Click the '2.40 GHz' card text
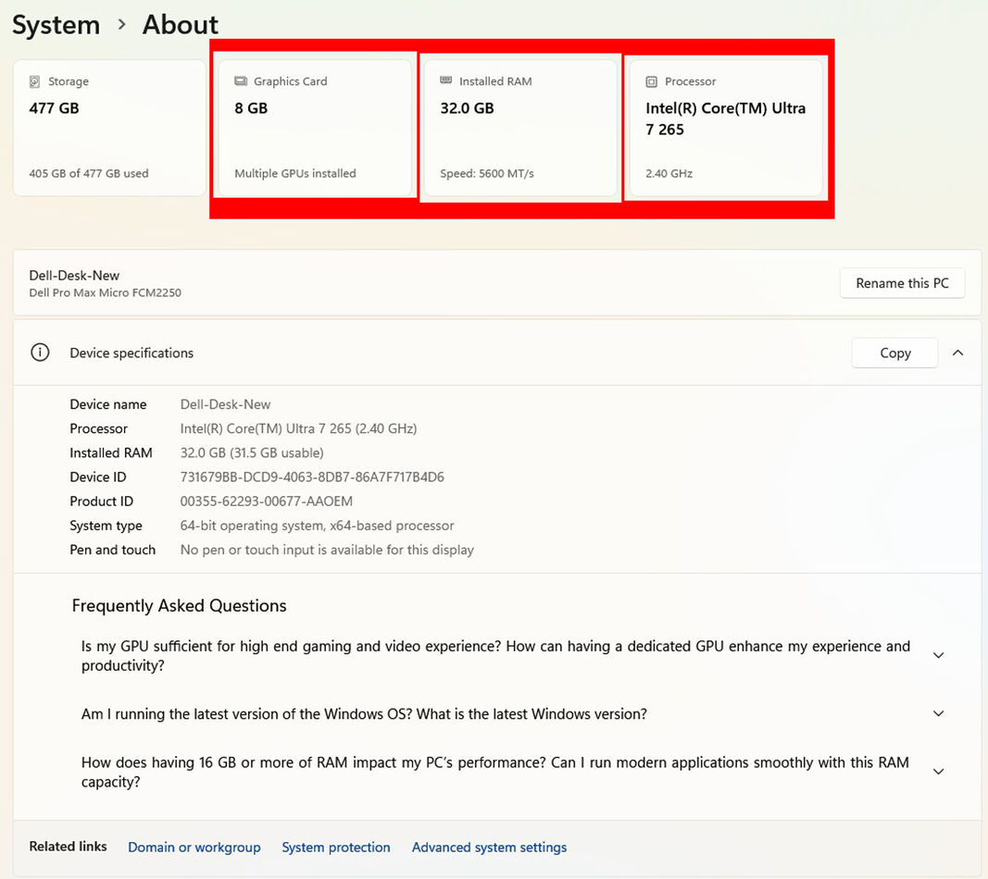Viewport: 988px width, 879px height. (x=669, y=173)
